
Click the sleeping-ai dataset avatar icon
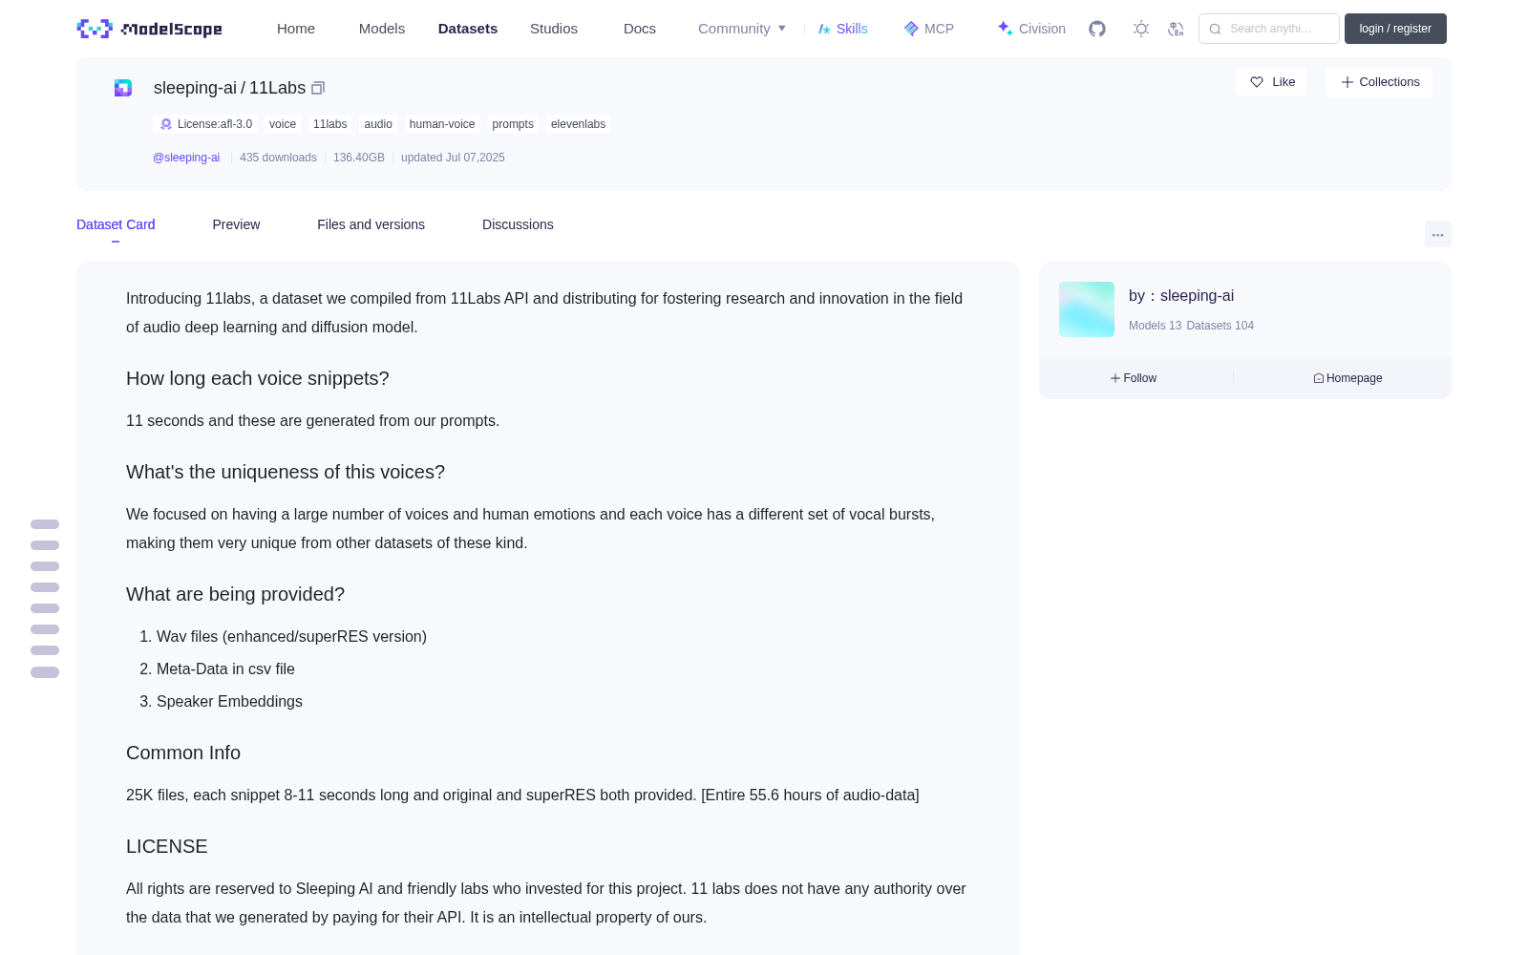click(x=123, y=88)
